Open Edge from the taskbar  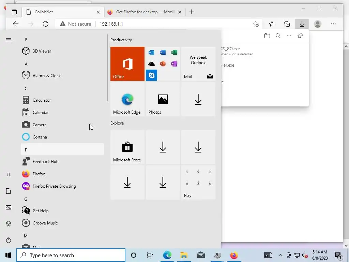coord(167,255)
